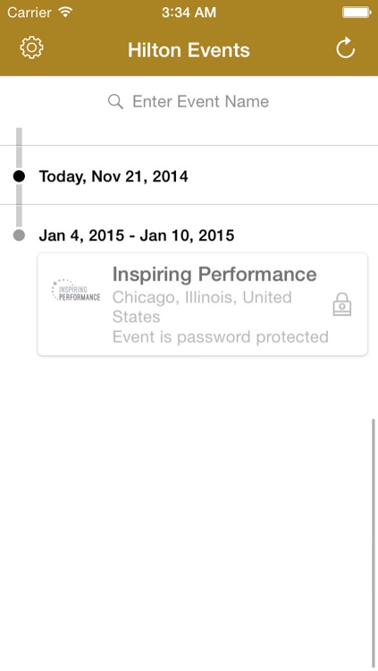Tap the Wi-Fi status icon

[x=65, y=12]
